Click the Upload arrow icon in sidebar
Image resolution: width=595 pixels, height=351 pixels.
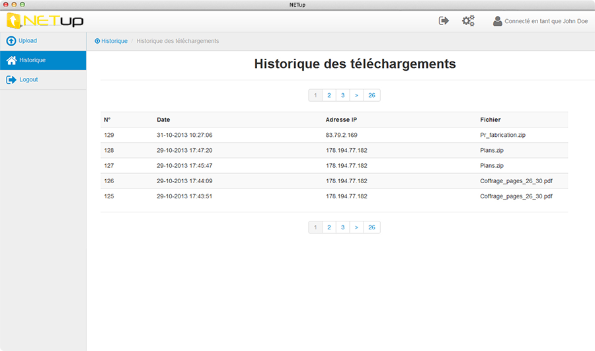tap(11, 40)
